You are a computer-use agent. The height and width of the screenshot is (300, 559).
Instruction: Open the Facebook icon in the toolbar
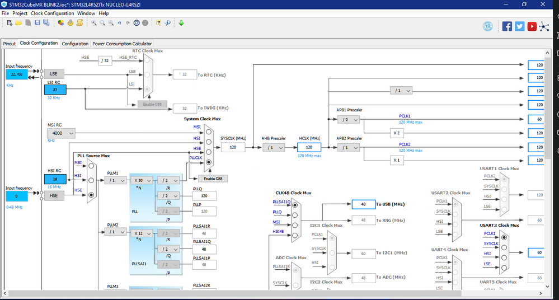507,26
